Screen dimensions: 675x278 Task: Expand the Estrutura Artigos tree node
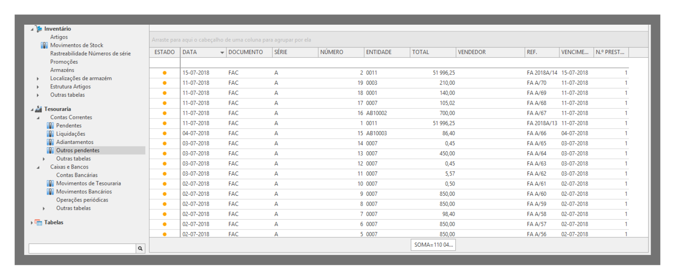(x=38, y=87)
